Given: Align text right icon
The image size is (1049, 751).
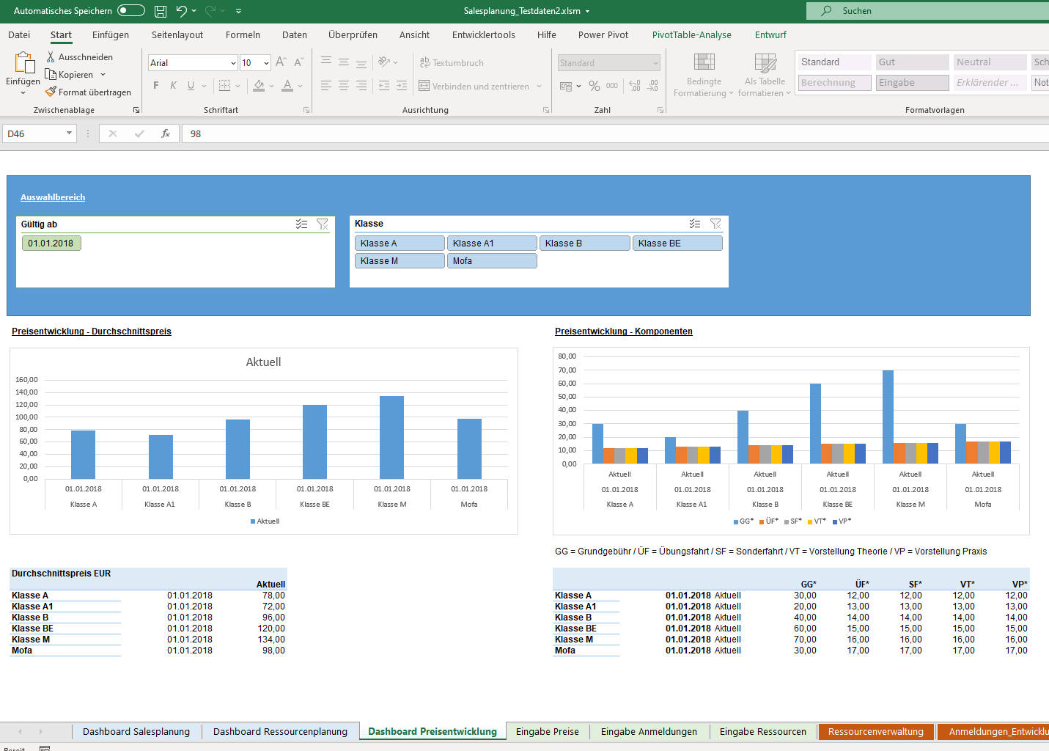Looking at the screenshot, I should point(361,86).
